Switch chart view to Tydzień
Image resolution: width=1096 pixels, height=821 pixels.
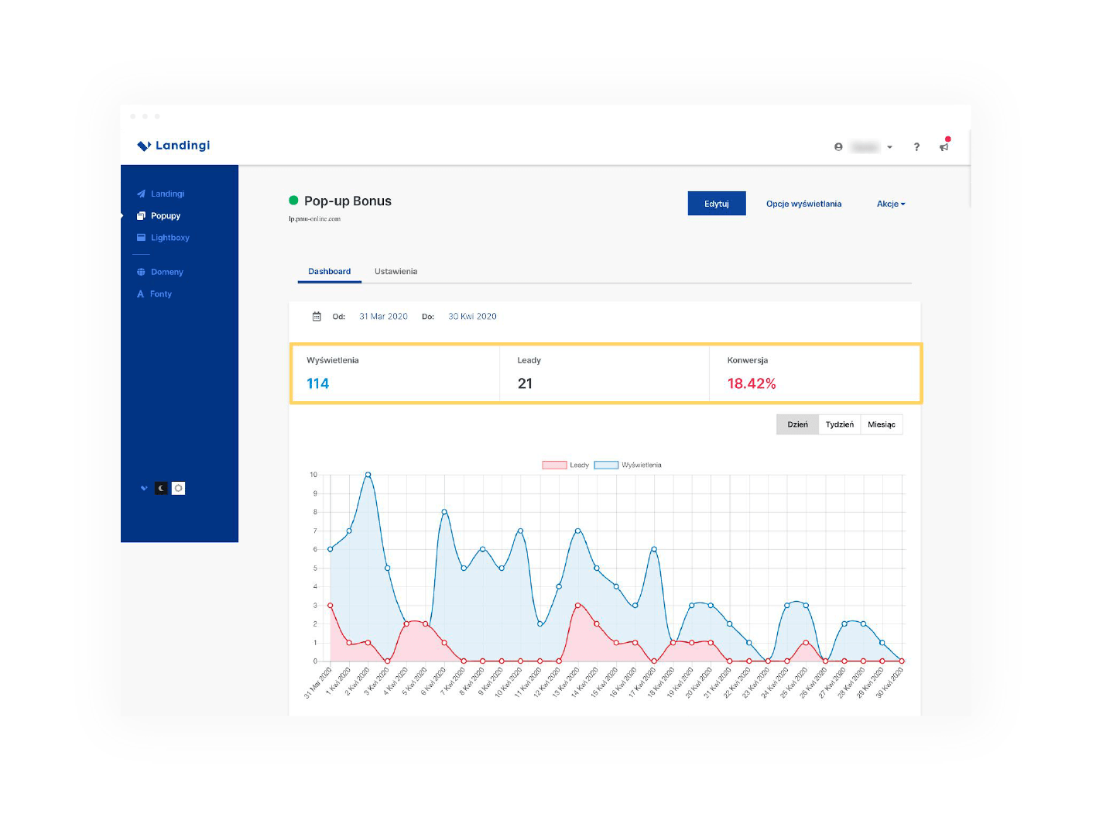tap(840, 424)
